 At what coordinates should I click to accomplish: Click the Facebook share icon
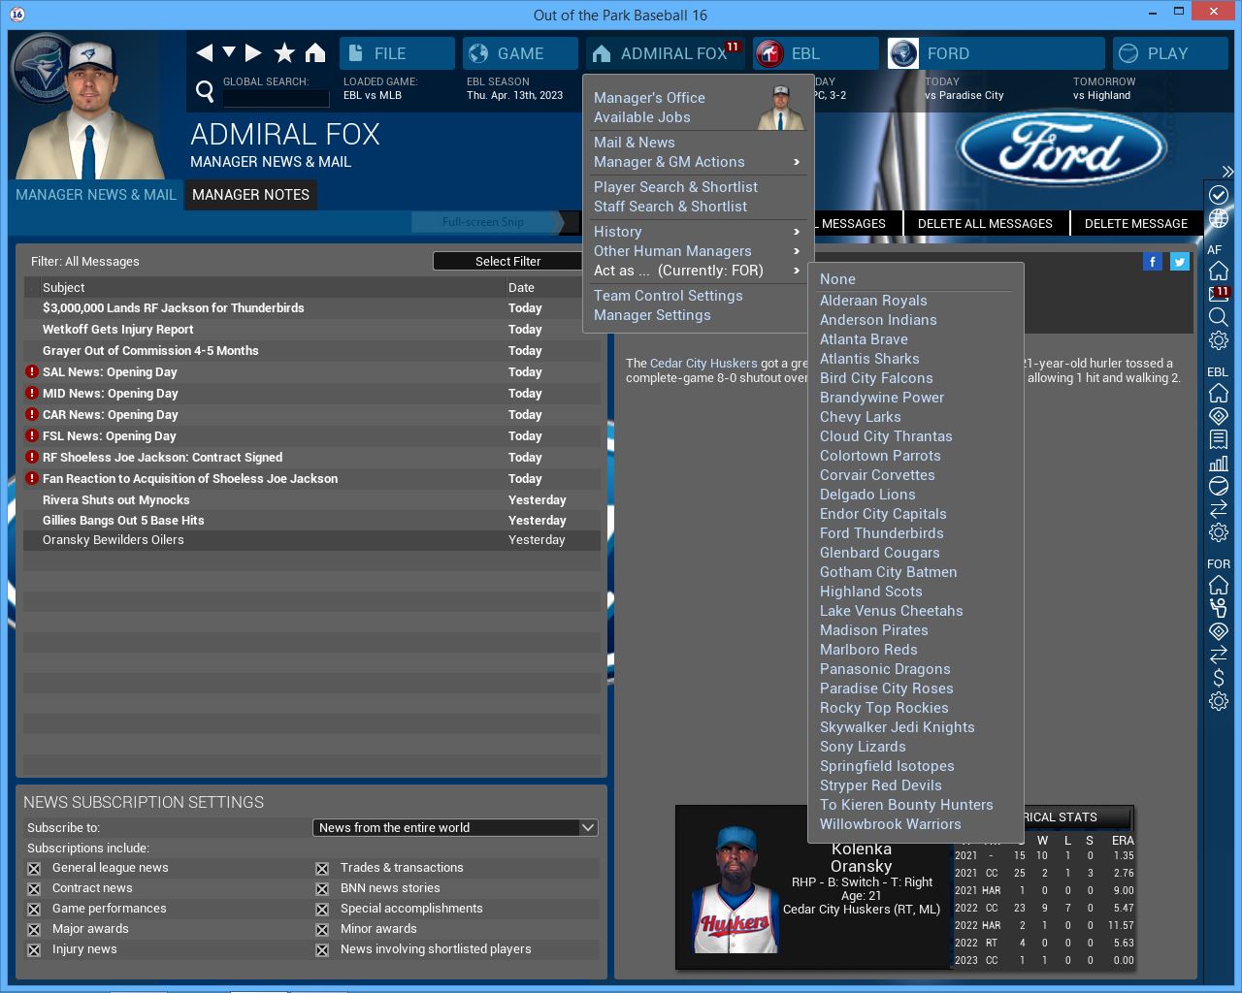(x=1152, y=262)
